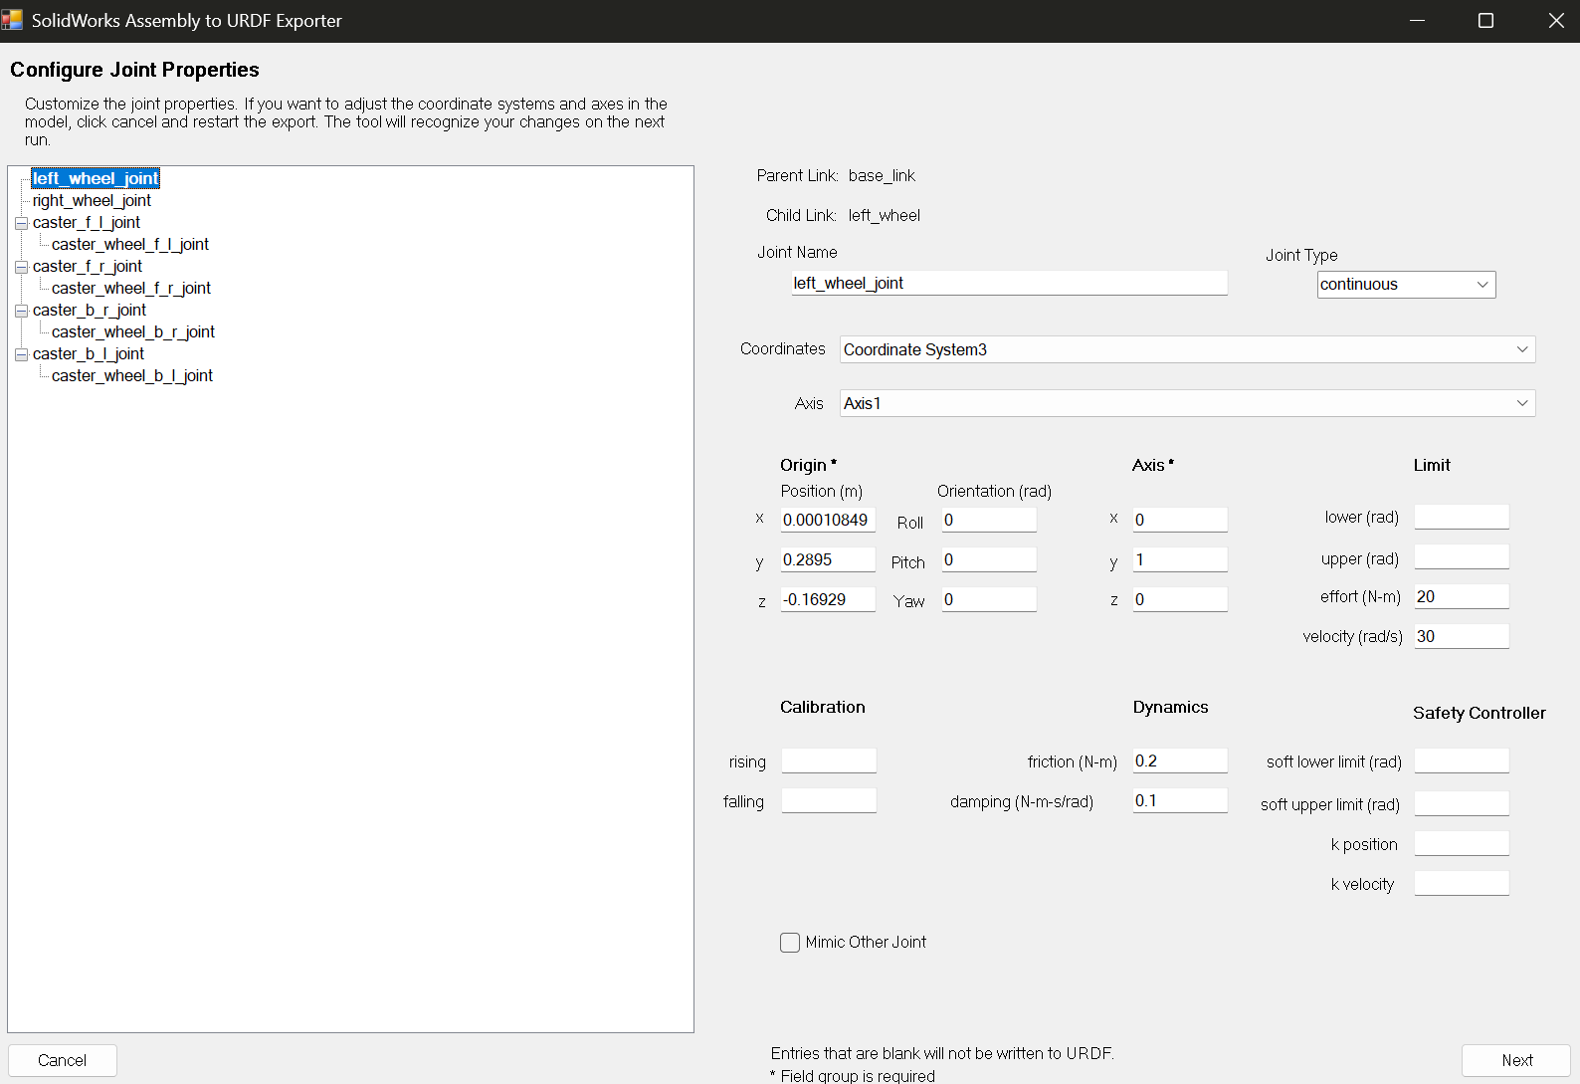Click the soft upper limit field
This screenshot has width=1580, height=1084.
click(x=1462, y=803)
